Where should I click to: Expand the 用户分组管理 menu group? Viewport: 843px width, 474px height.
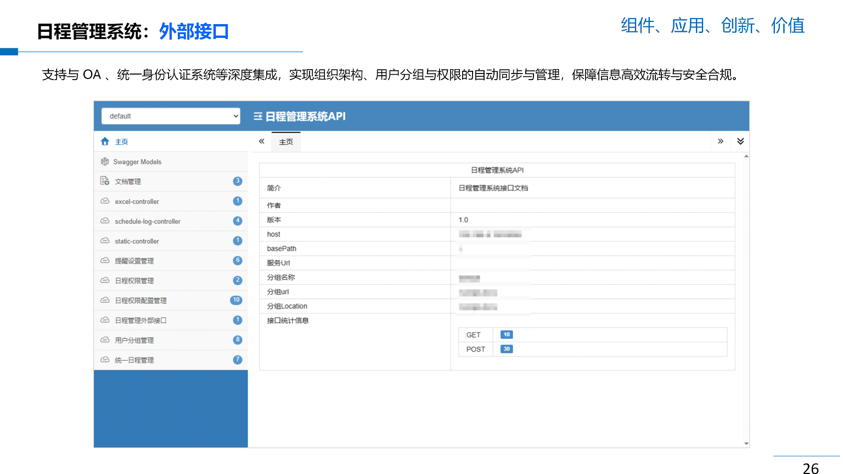[134, 340]
